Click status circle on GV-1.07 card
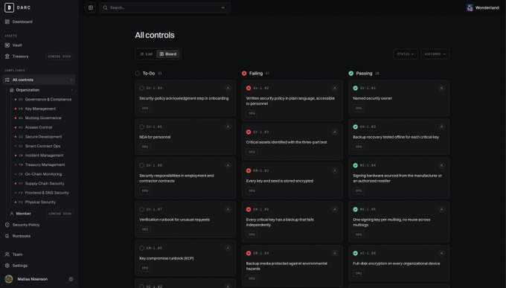506x288 pixels. click(x=141, y=210)
